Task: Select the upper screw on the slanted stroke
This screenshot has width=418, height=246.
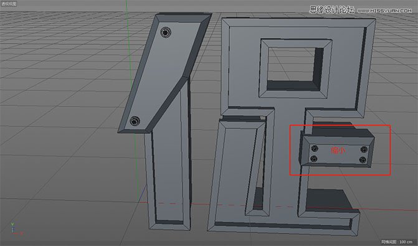Action: pos(166,32)
